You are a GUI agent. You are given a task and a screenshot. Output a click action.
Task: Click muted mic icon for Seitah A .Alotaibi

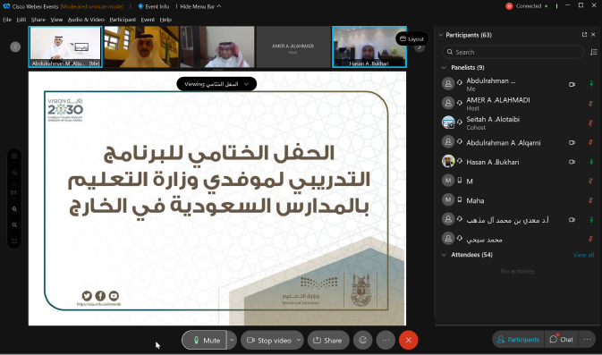(591, 123)
